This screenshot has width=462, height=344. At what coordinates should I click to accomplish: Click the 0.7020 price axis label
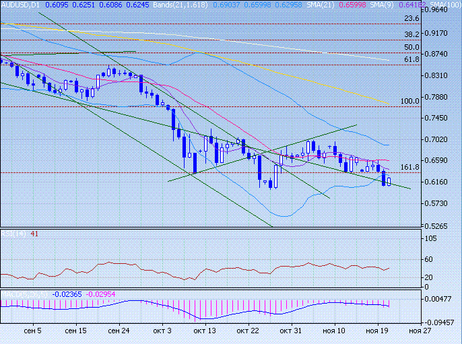441,139
